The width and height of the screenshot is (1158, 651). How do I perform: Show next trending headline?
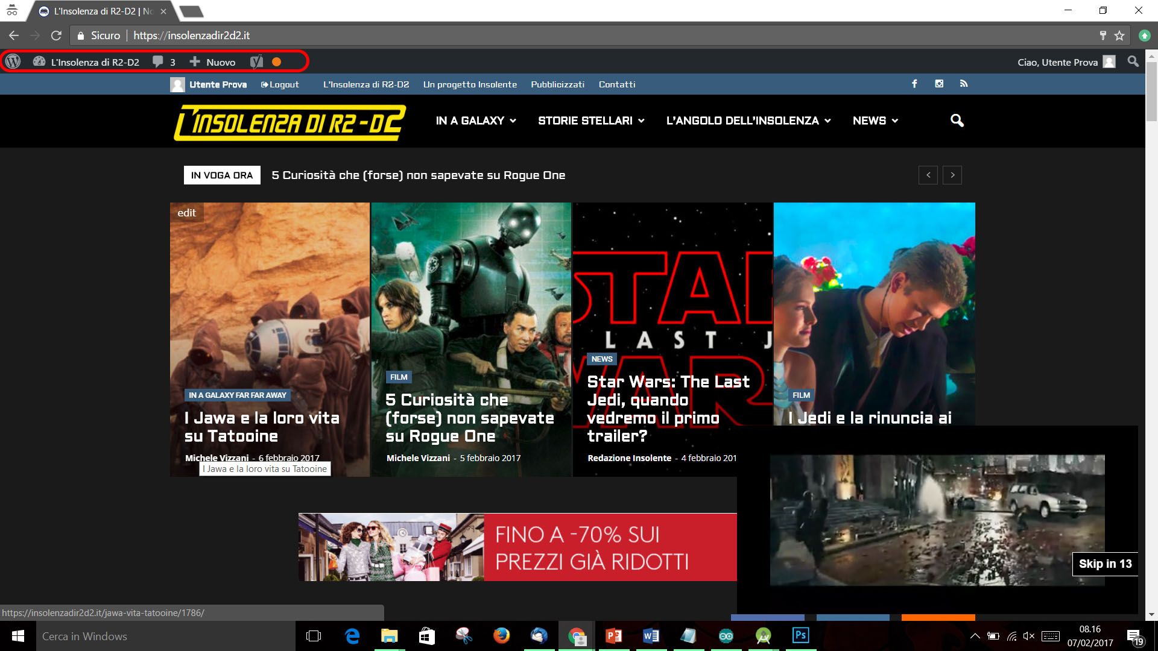[952, 175]
